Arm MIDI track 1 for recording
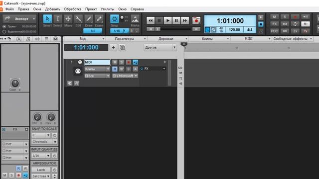This screenshot has height=179, width=319. tap(129, 62)
